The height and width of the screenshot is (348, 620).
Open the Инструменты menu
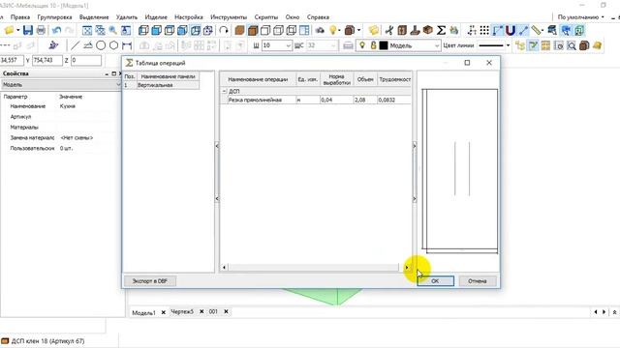(229, 17)
